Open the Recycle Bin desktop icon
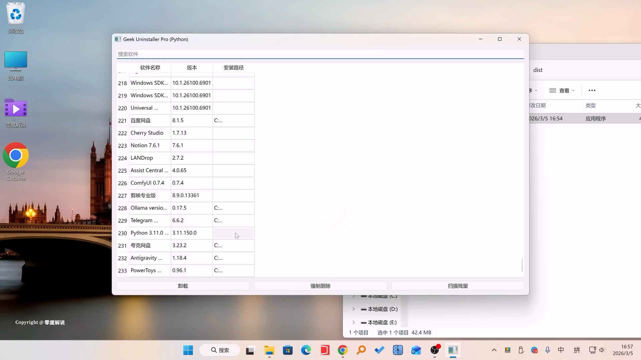641x360 pixels. 16,18
